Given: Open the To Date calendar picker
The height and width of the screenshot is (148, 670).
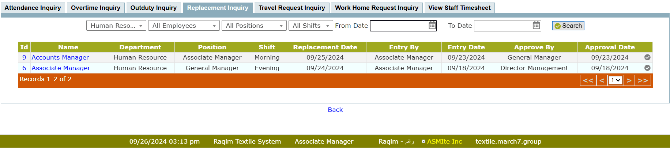Looking at the screenshot, I should click(x=536, y=26).
